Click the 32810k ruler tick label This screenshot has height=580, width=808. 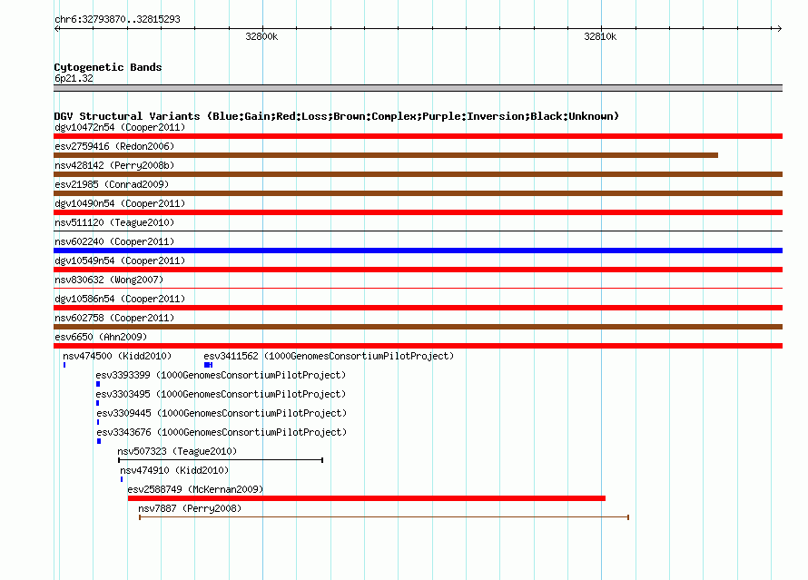pyautogui.click(x=600, y=36)
